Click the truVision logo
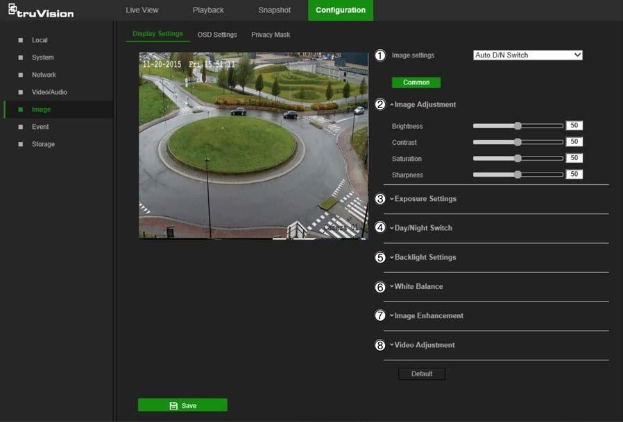The image size is (623, 422). (x=41, y=11)
